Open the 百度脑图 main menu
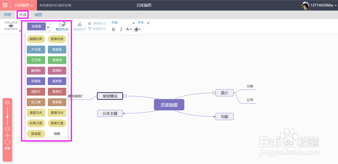This screenshot has height=164, width=338. point(24,5)
